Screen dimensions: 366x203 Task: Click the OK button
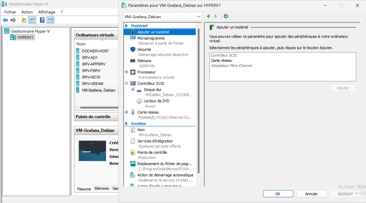[x=278, y=194]
